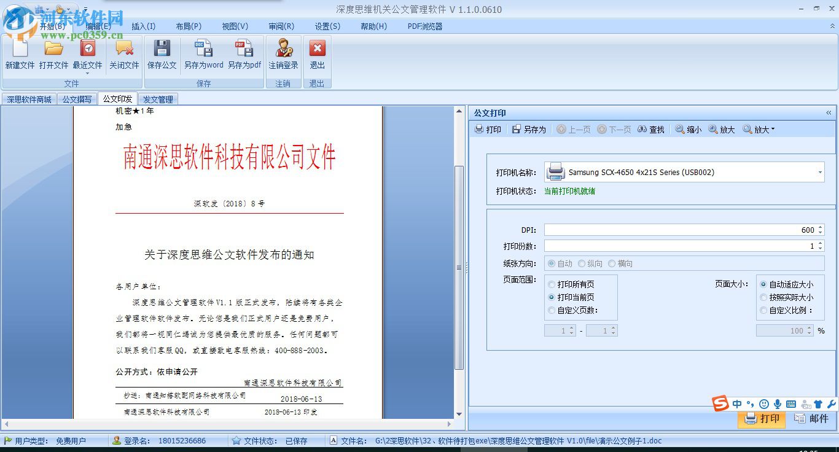839x452 pixels.
Task: Zoom in with the 放大 magnifier button
Action: [x=722, y=130]
